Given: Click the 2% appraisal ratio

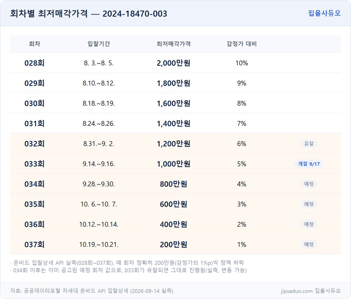Looking at the screenshot, I should [x=242, y=224].
